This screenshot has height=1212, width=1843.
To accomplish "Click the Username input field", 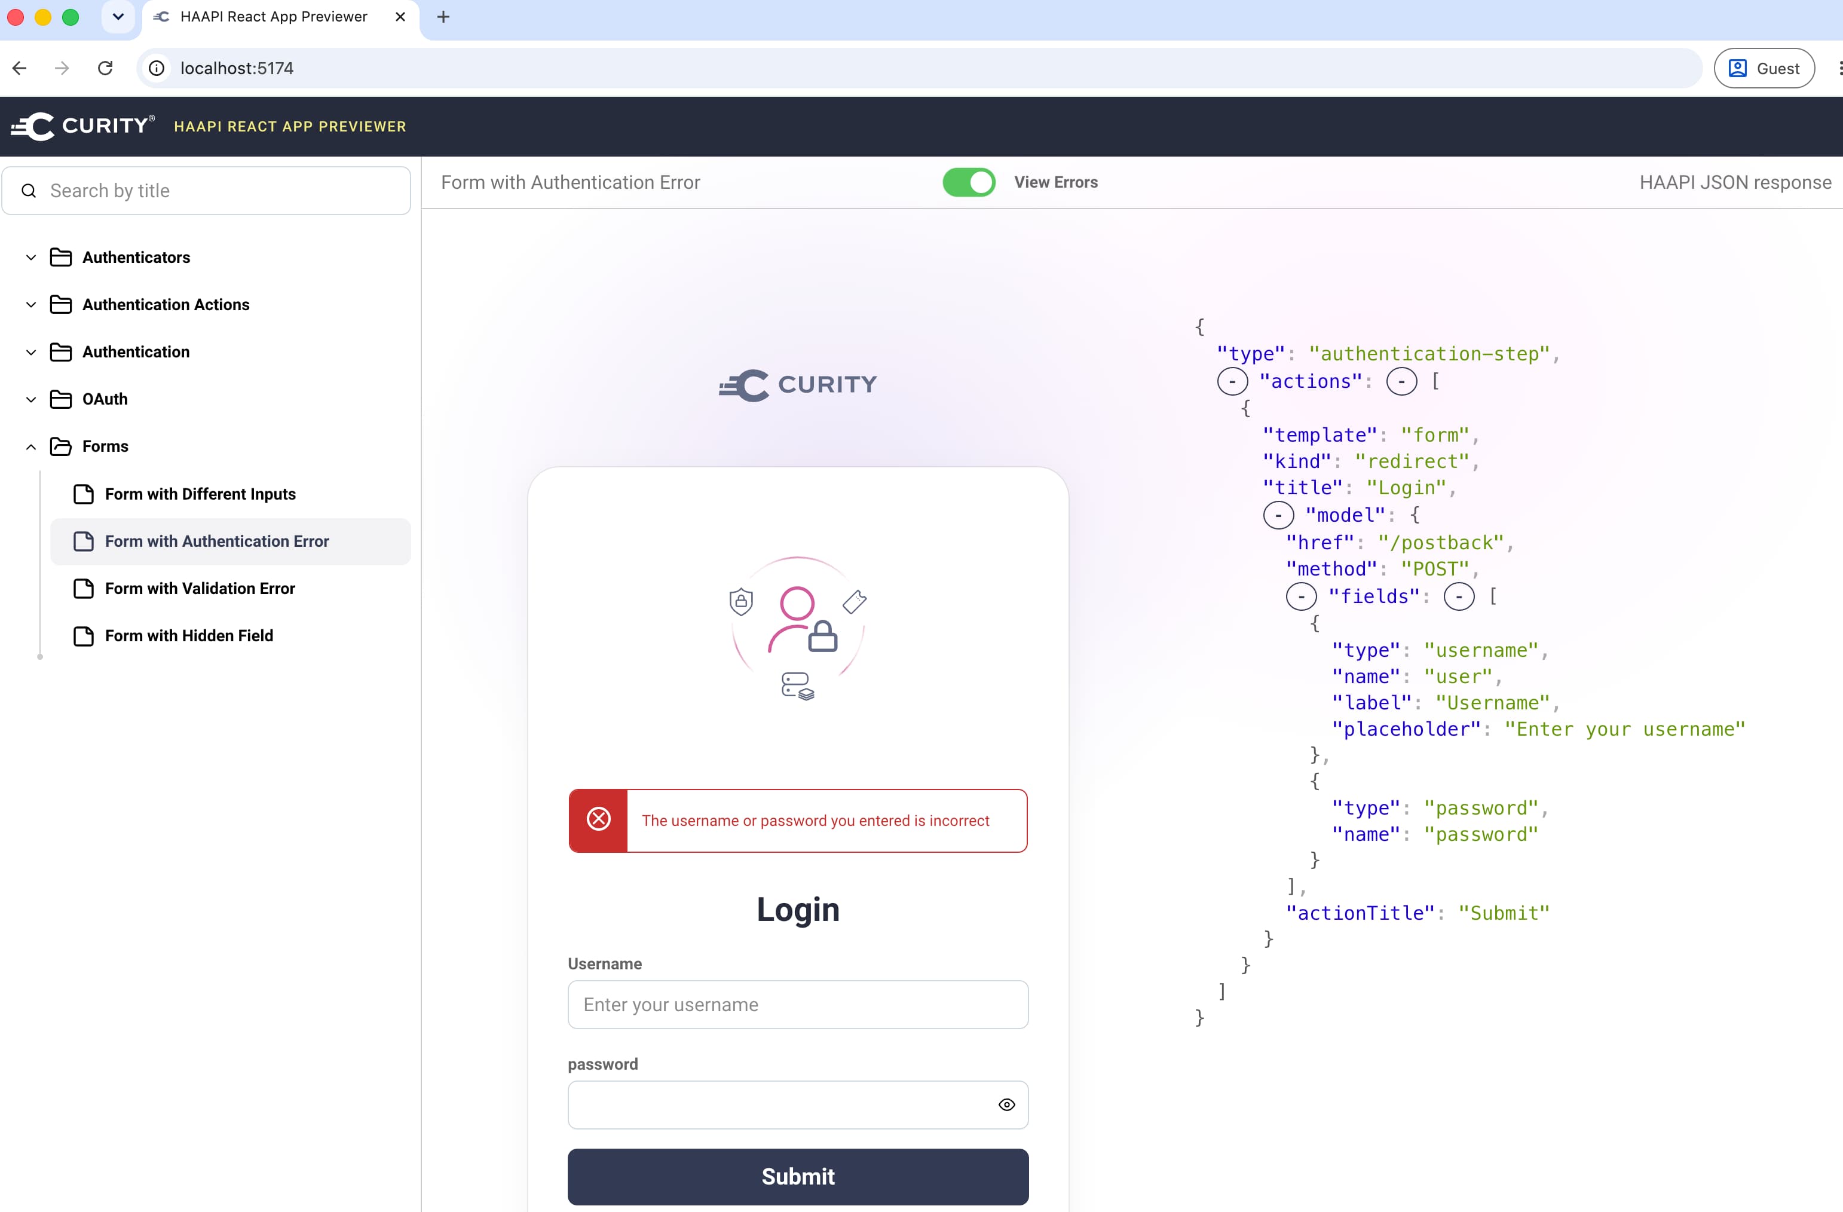I will (798, 1005).
